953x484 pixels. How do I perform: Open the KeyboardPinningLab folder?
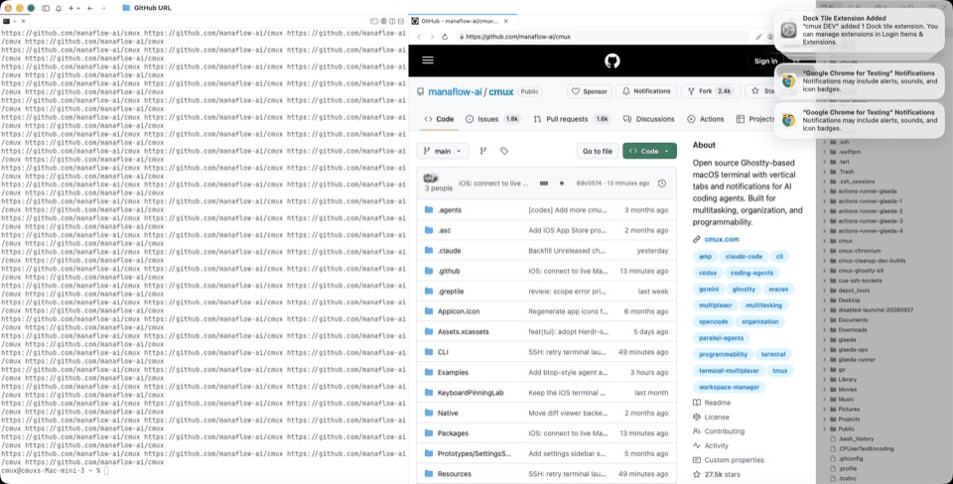tap(471, 393)
